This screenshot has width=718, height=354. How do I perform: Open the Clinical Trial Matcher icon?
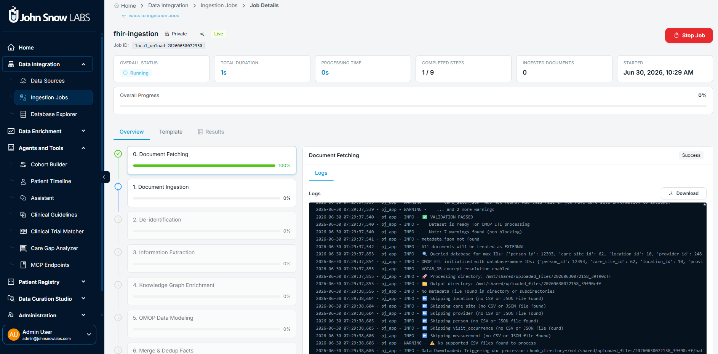(x=23, y=231)
